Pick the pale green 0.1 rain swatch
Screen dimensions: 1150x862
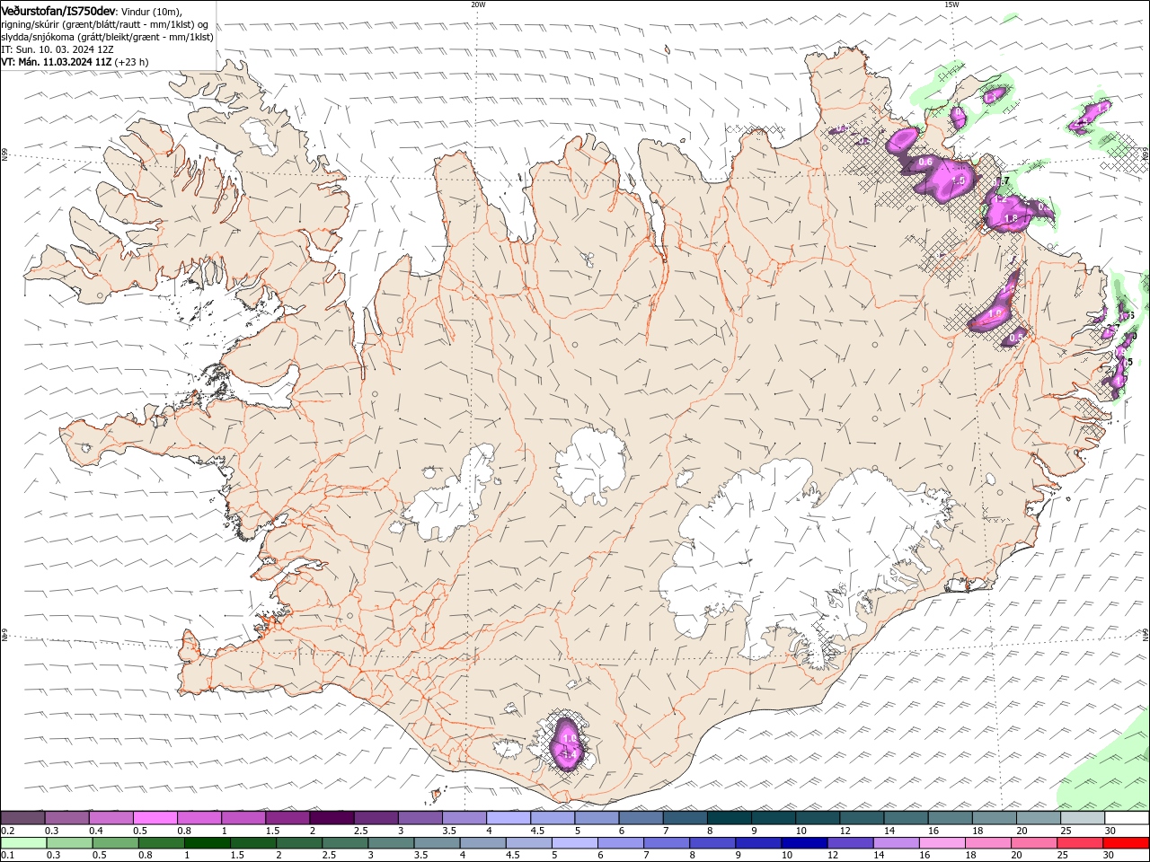23,842
